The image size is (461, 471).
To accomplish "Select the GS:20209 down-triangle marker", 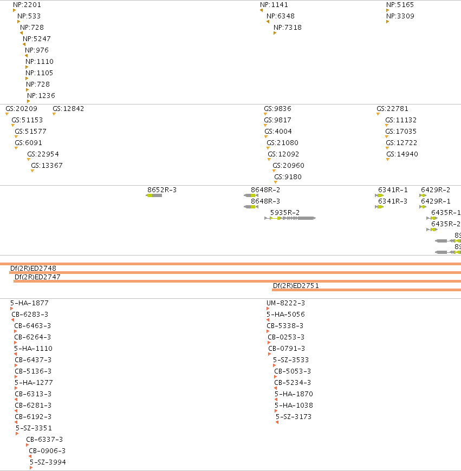I will [x=7, y=114].
